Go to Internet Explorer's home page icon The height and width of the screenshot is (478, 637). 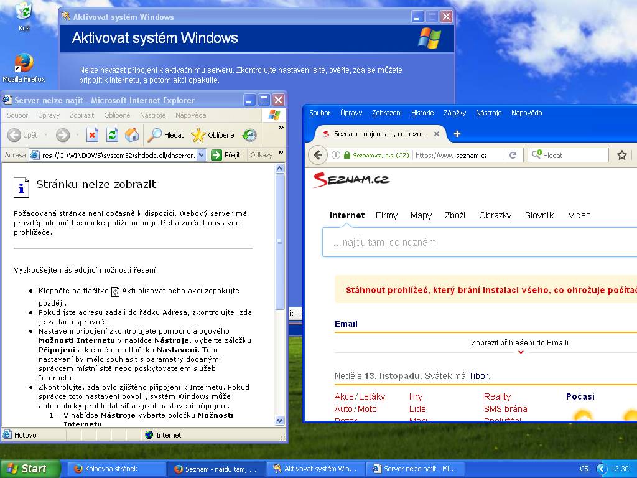coord(132,135)
